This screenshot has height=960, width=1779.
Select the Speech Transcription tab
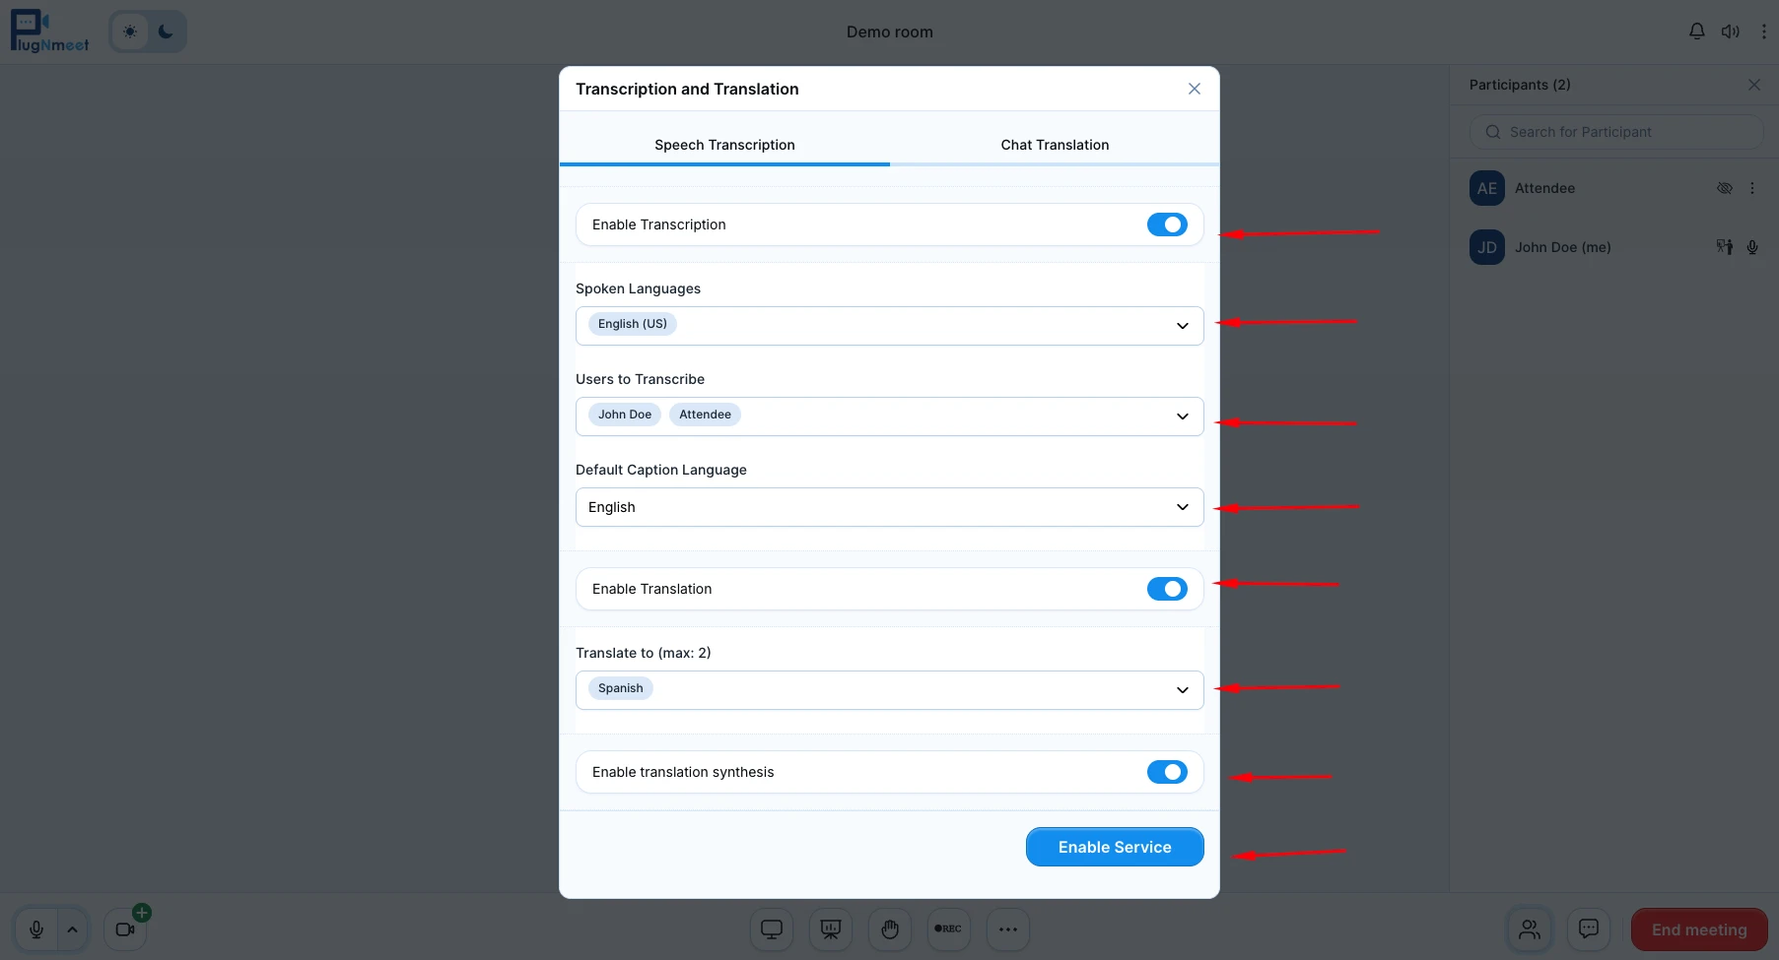click(x=724, y=145)
